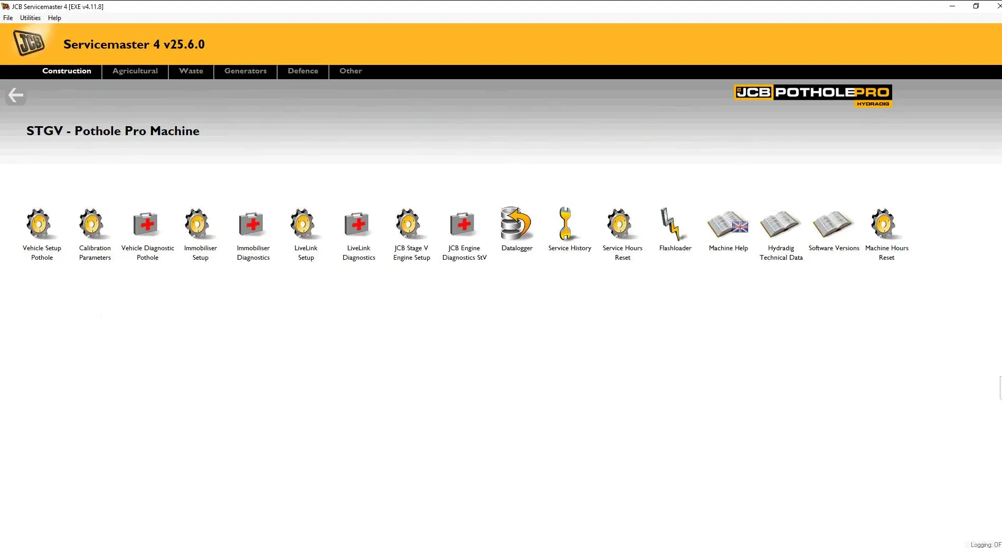Image resolution: width=1002 pixels, height=548 pixels.
Task: Select the Construction tab
Action: (67, 71)
